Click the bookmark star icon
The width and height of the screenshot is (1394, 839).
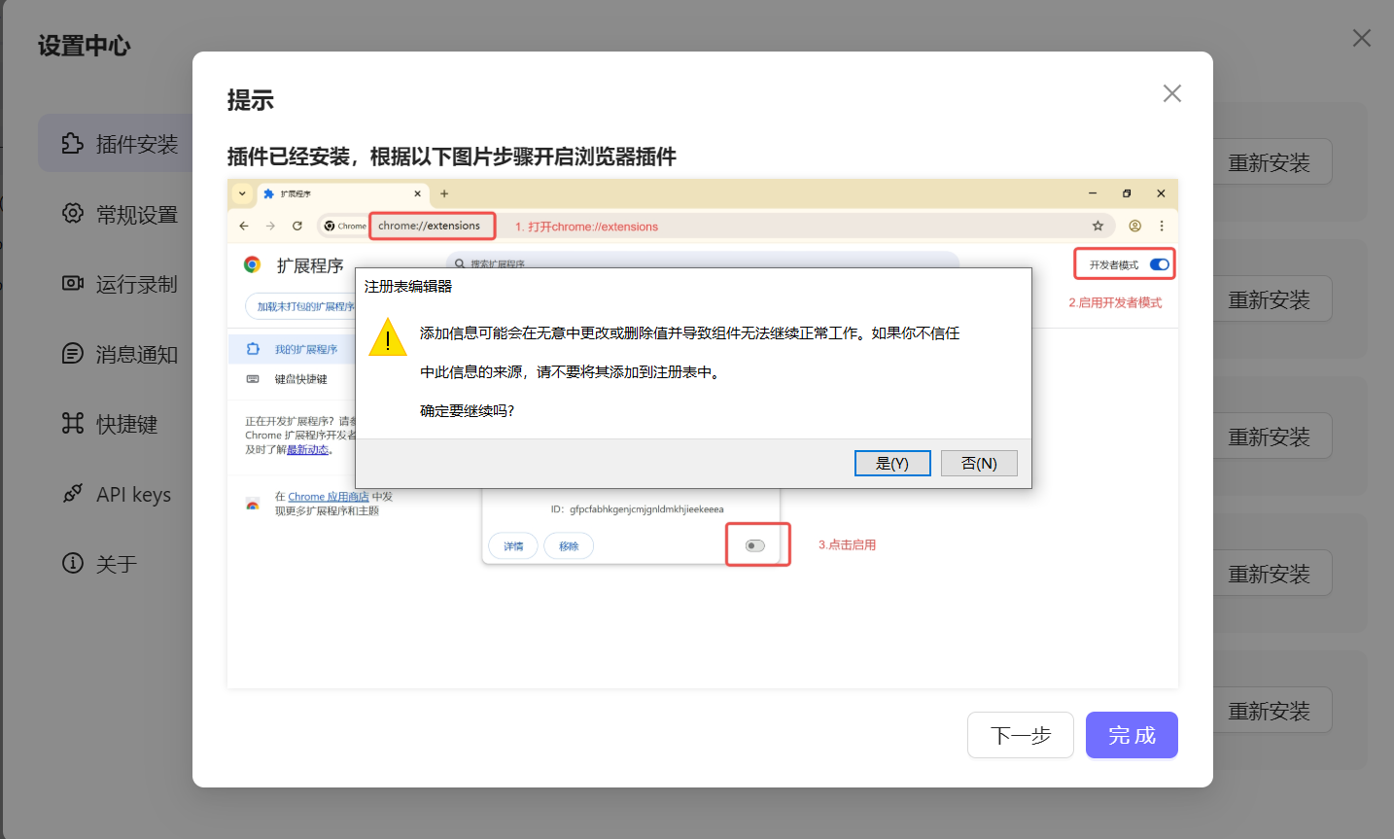coord(1098,226)
